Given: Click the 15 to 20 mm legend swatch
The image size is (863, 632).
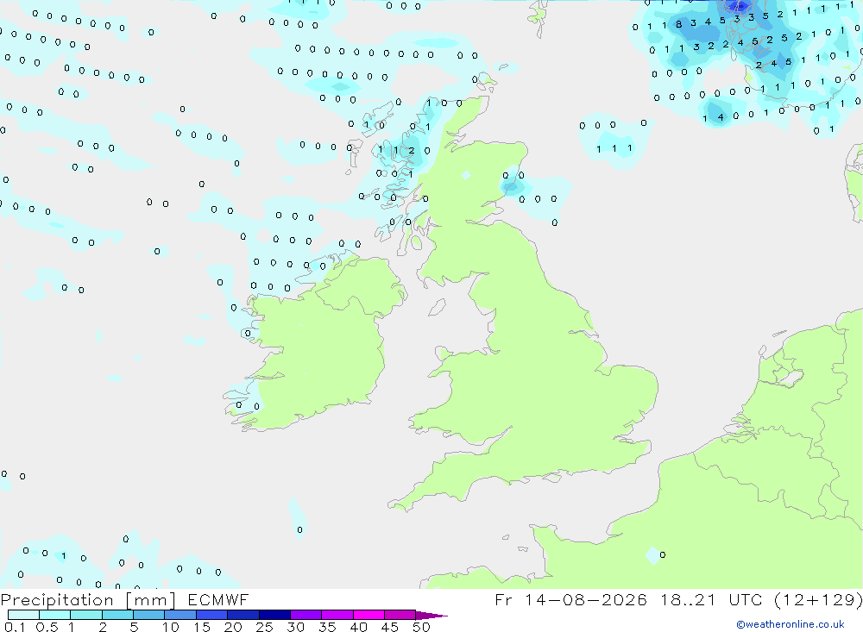Looking at the screenshot, I should [211, 615].
